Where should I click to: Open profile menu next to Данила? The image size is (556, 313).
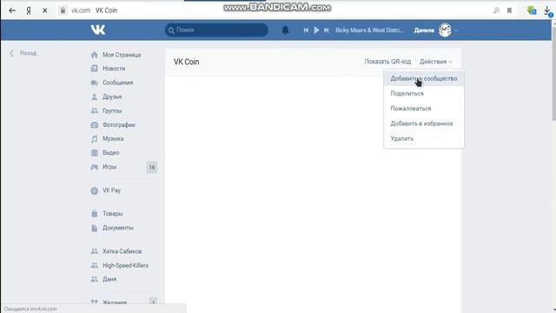tap(456, 30)
